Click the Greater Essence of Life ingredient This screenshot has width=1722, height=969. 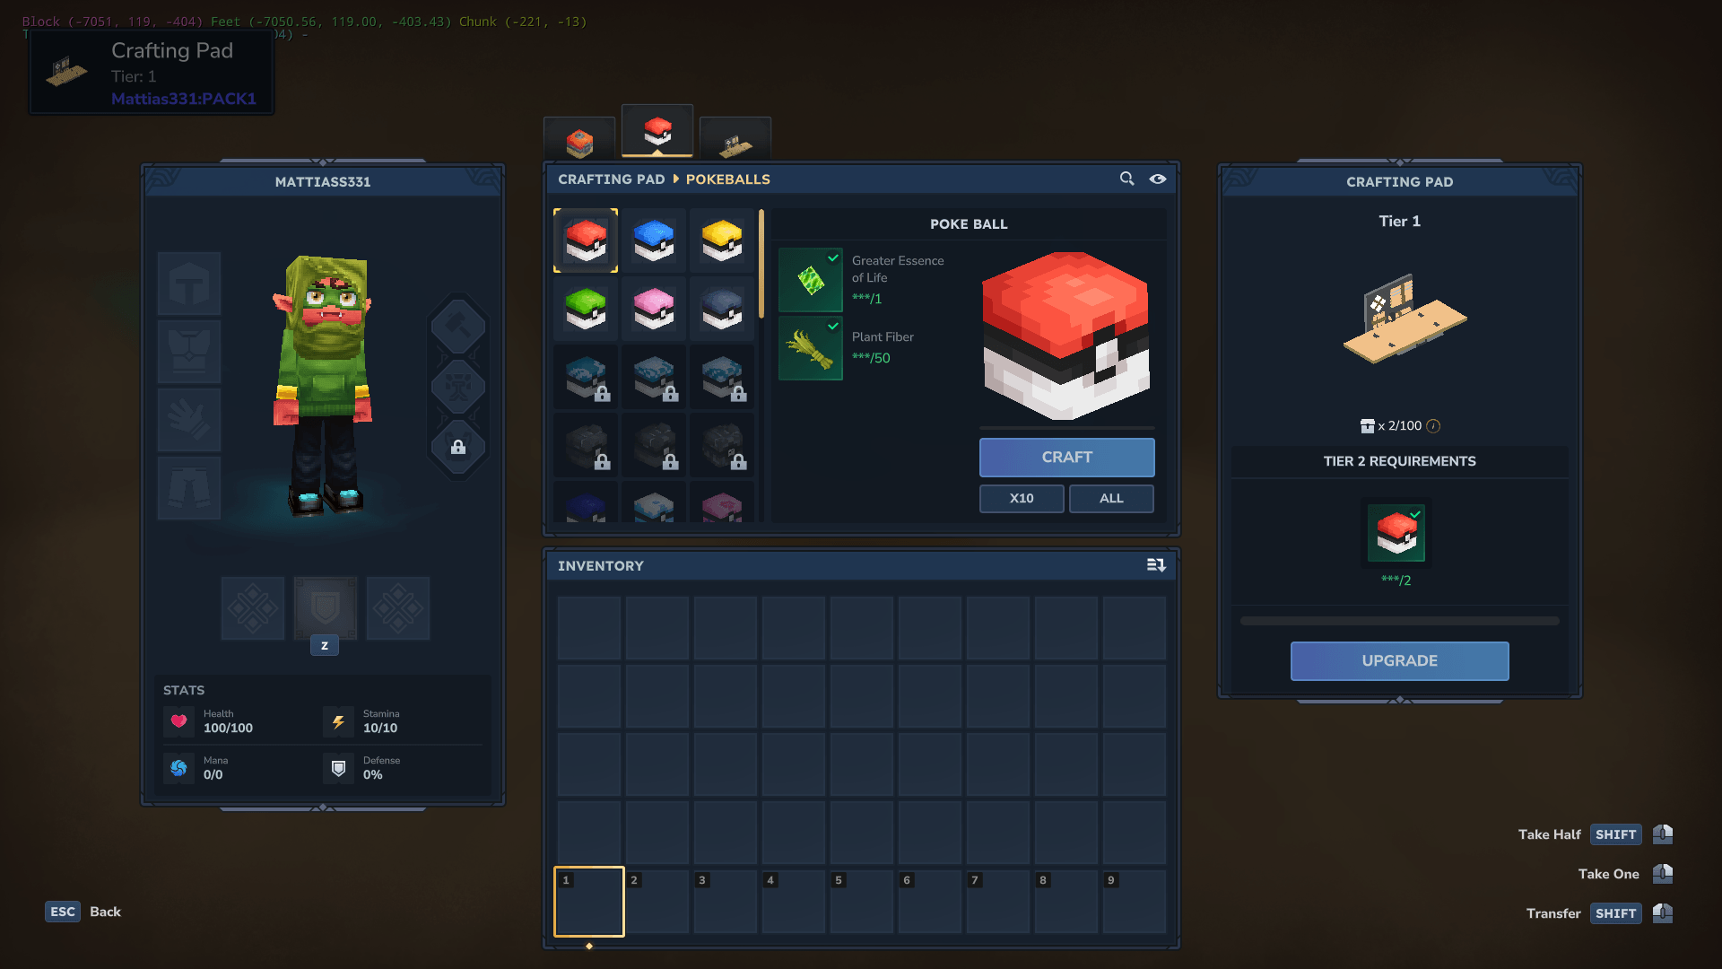(811, 280)
